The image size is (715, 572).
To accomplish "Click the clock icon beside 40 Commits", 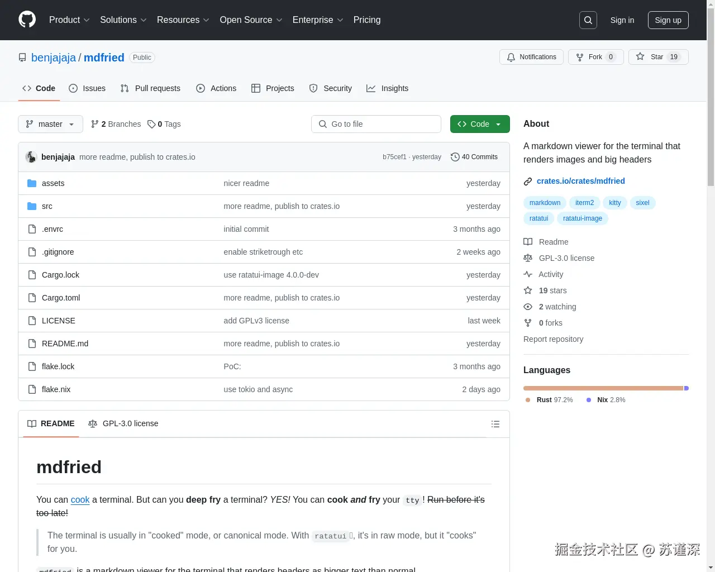I will point(455,157).
